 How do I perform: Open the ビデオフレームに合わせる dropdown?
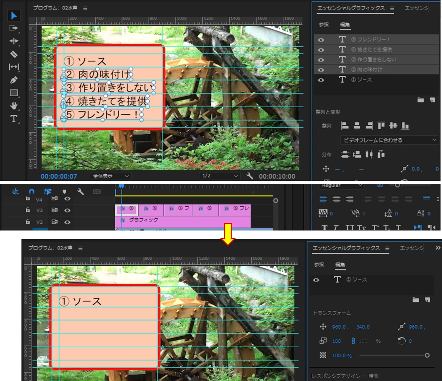pyautogui.click(x=389, y=140)
